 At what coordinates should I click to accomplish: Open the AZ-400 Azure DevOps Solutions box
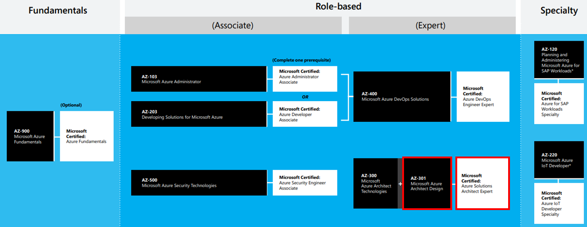(402, 96)
